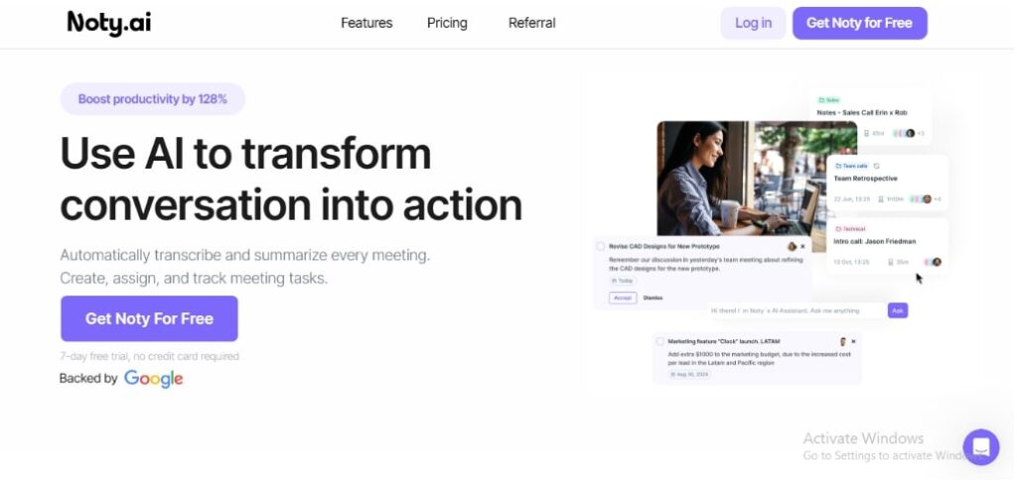Click the Accept button on the CAD task

623,298
